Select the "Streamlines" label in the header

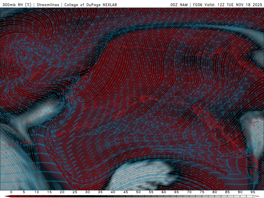[x=48, y=5]
